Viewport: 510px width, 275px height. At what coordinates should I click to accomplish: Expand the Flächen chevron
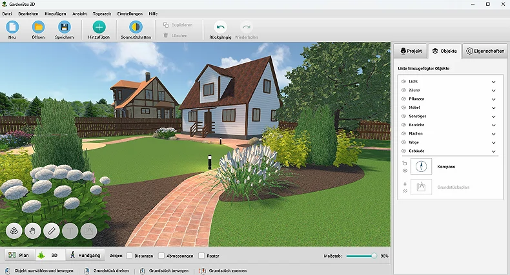[x=493, y=134]
